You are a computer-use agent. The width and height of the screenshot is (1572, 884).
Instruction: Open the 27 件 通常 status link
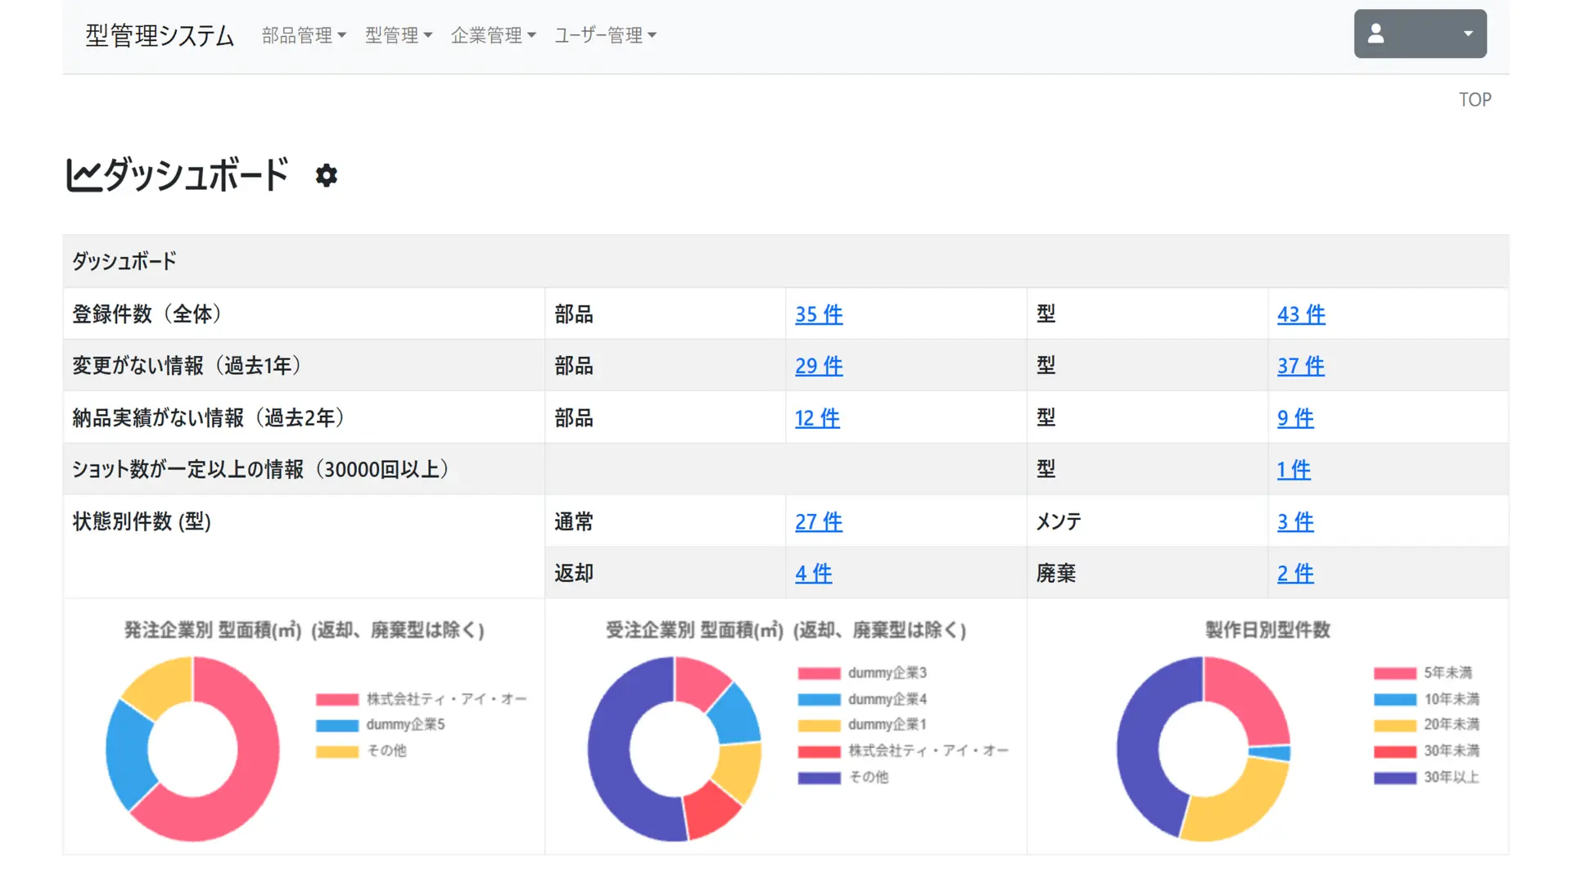click(818, 521)
